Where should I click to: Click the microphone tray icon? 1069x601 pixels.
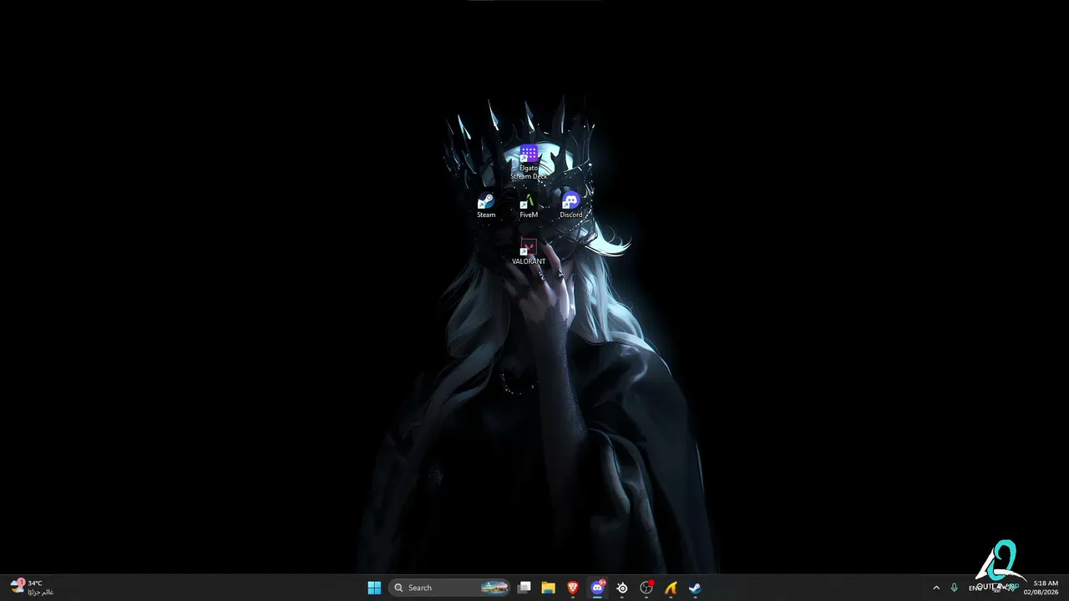[x=955, y=588]
